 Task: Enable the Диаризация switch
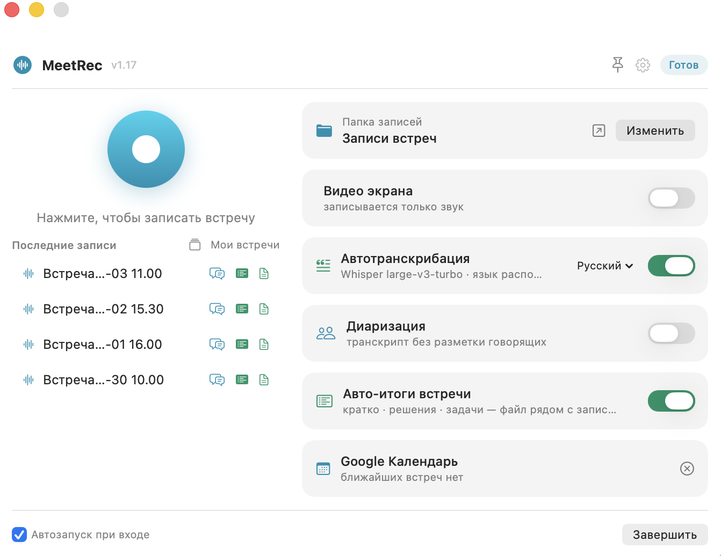coord(672,333)
